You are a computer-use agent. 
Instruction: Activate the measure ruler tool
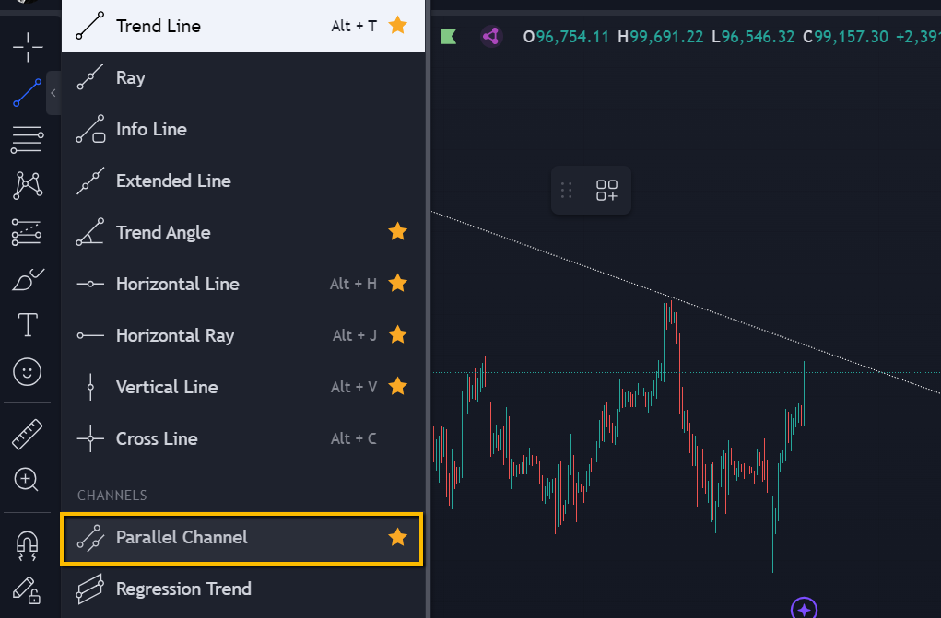click(x=28, y=433)
